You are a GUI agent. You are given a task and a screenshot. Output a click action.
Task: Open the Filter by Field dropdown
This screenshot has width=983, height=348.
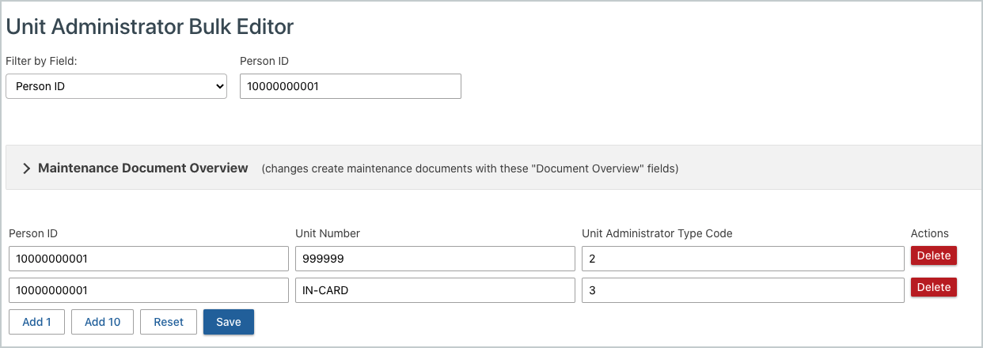(x=116, y=86)
